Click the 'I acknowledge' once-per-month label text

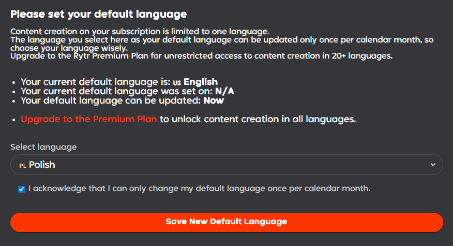[199, 189]
